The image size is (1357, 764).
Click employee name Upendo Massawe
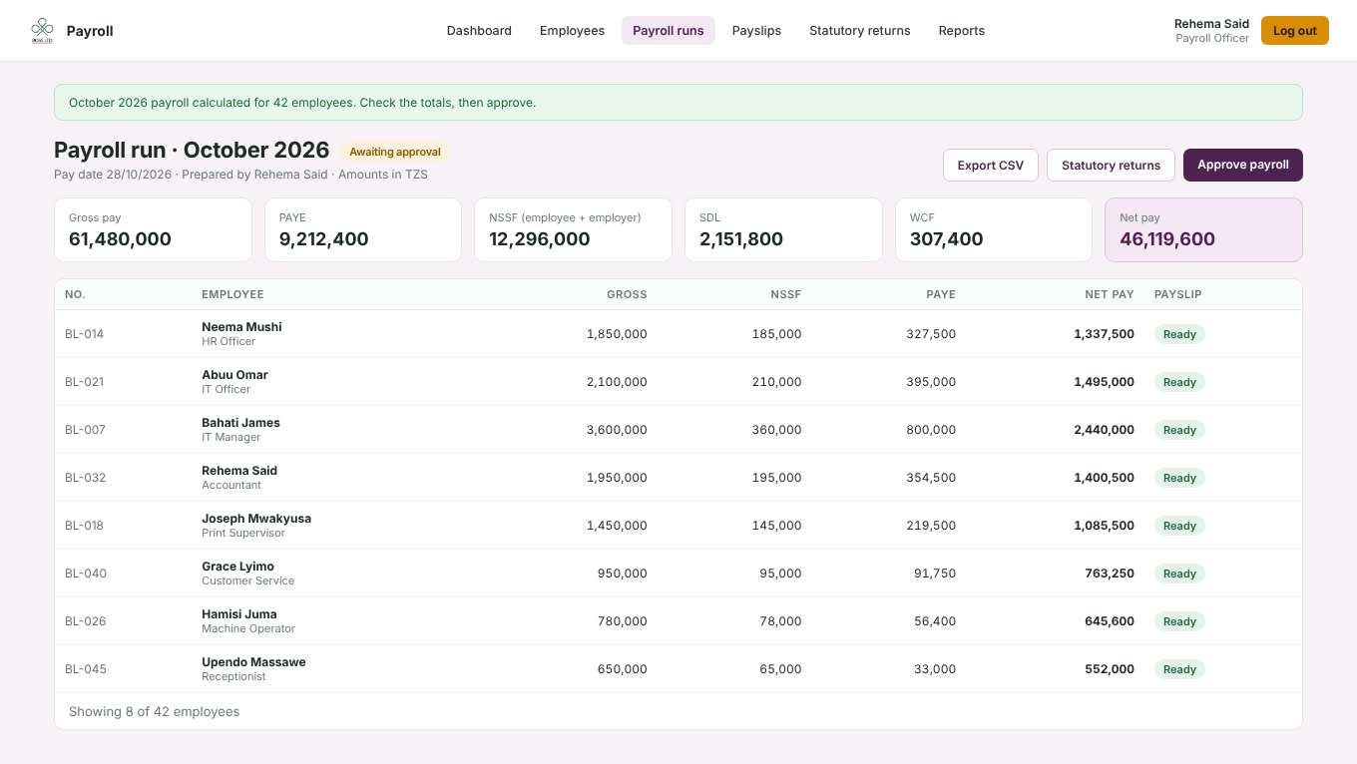[253, 662]
